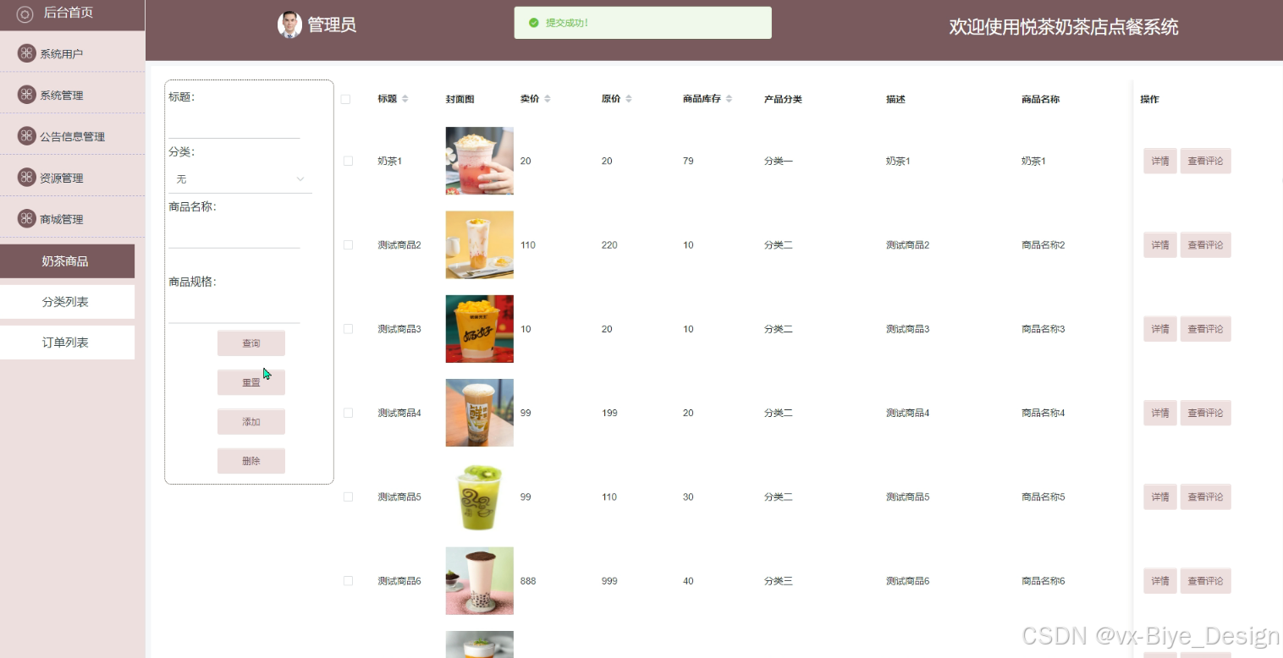Open 详情 for 测试商品6
Viewport: 1283px width, 658px height.
tap(1159, 580)
